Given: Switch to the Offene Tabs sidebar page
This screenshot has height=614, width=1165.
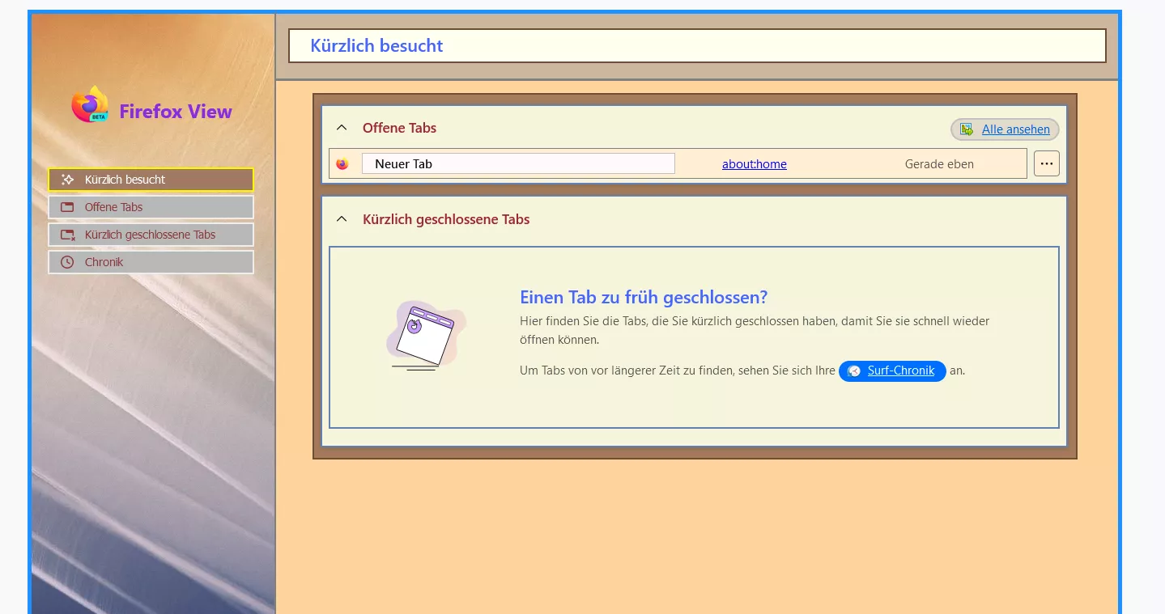Looking at the screenshot, I should coord(151,207).
